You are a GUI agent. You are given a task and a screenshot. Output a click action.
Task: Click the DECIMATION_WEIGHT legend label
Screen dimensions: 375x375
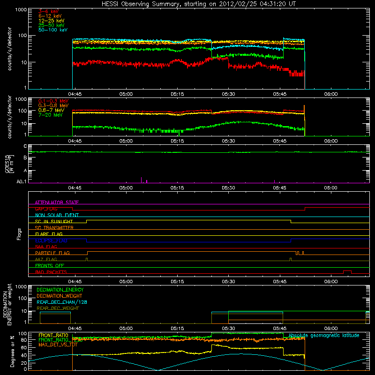coord(60,296)
